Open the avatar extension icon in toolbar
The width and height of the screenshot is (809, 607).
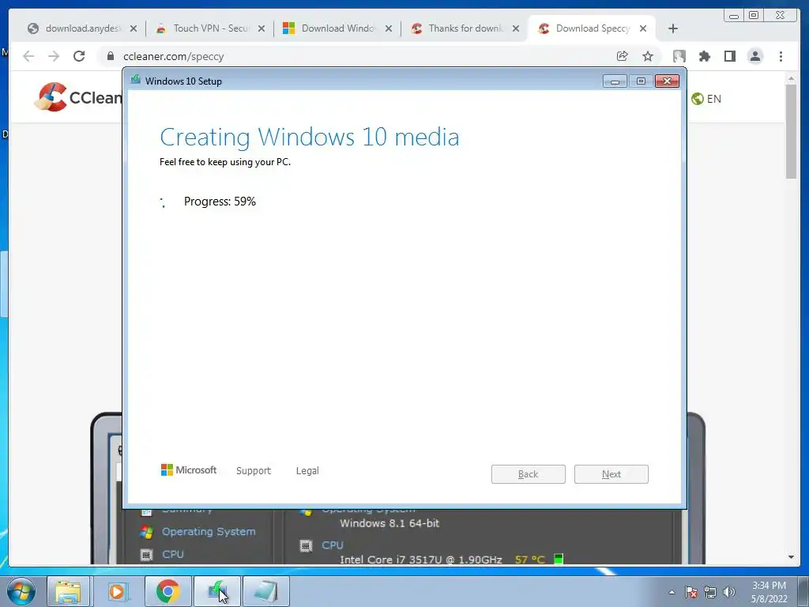[679, 56]
